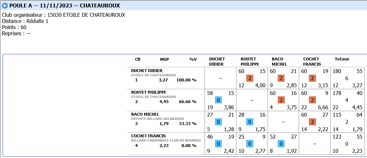This screenshot has height=158, width=367.
Task: Click Club organisateur ETOILE DE CHATEAUROUX line
Action: [x=63, y=15]
